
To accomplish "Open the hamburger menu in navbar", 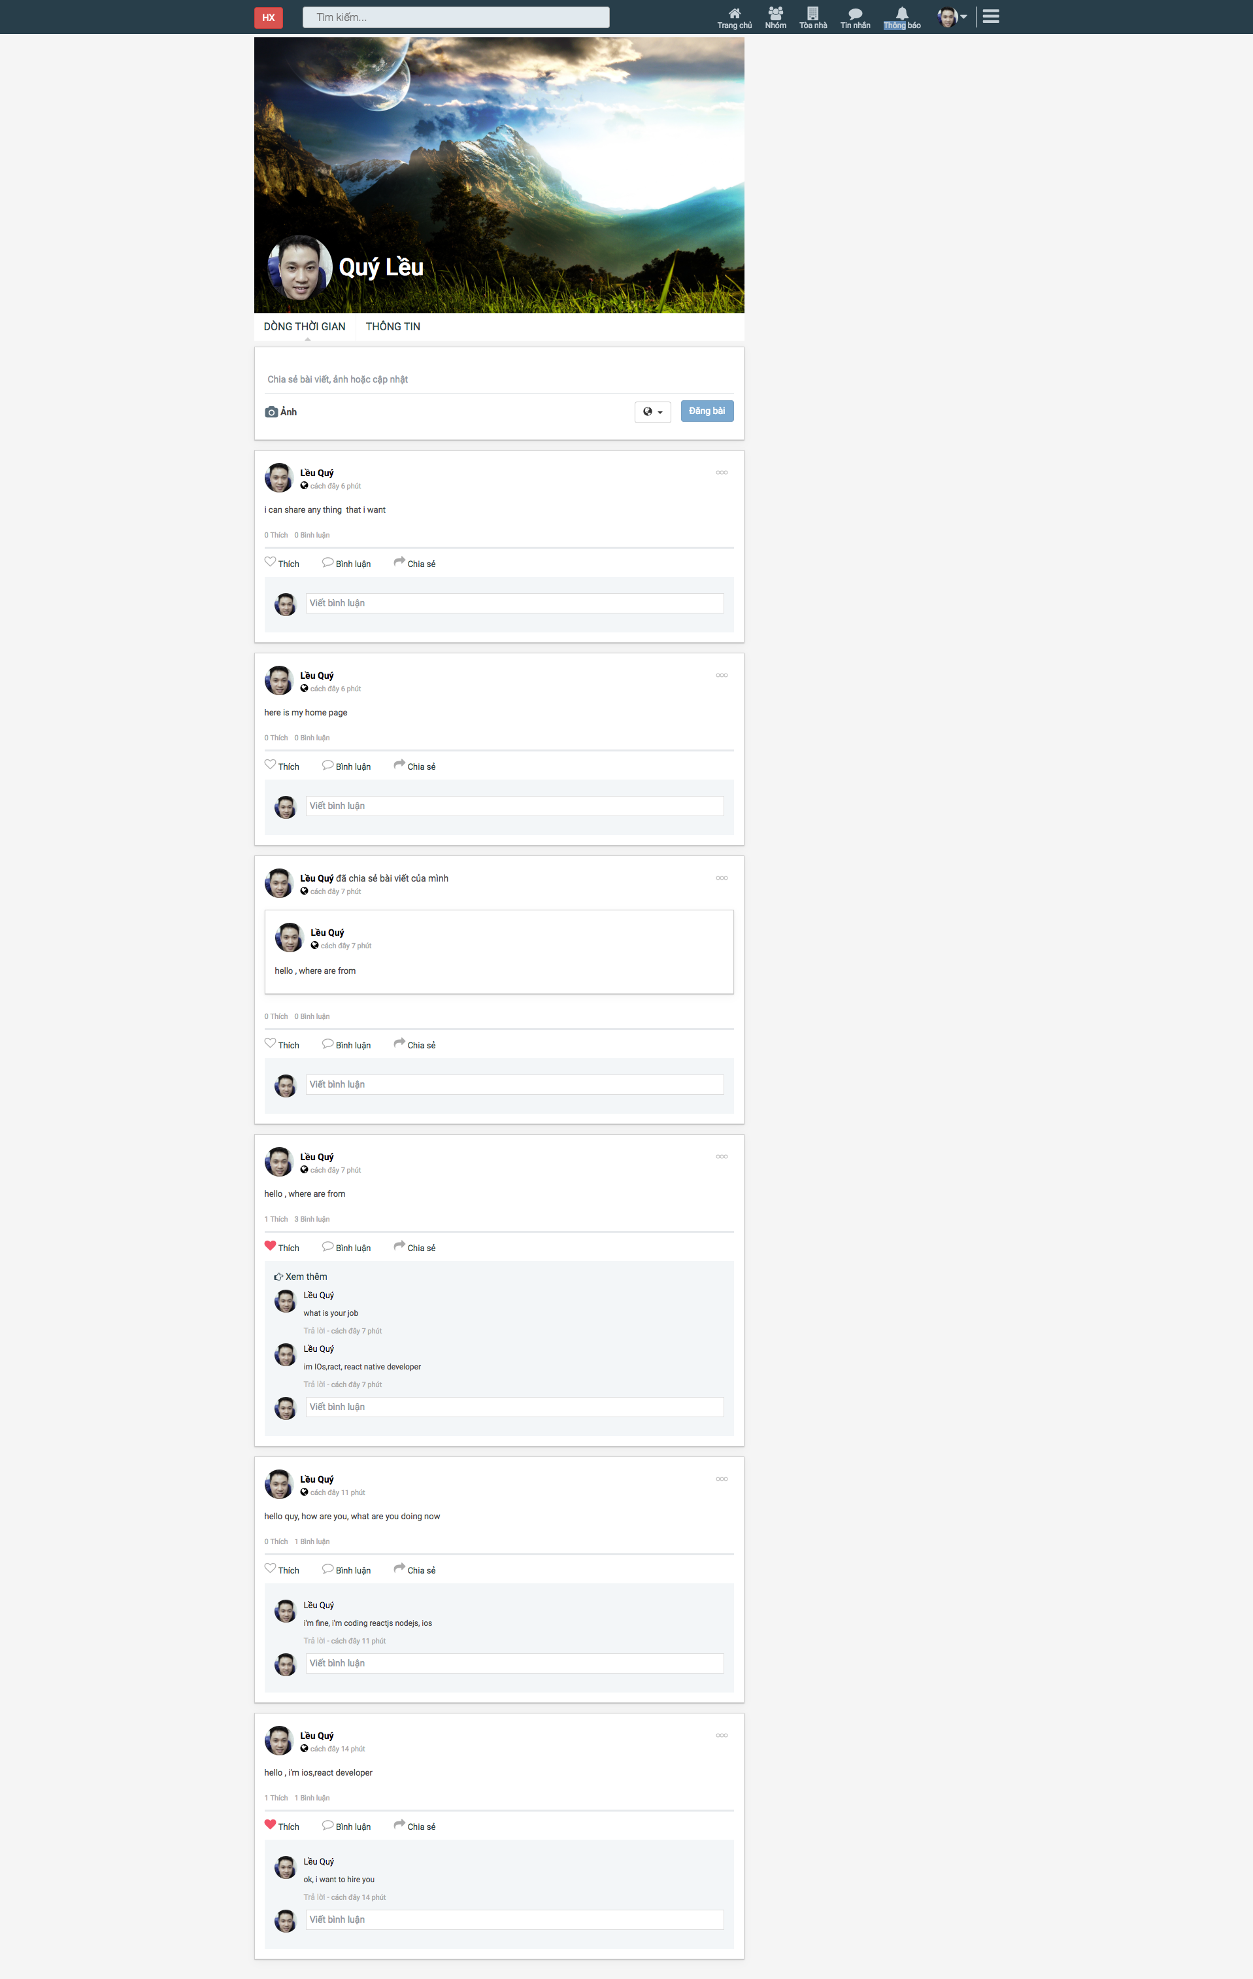I will pyautogui.click(x=991, y=16).
